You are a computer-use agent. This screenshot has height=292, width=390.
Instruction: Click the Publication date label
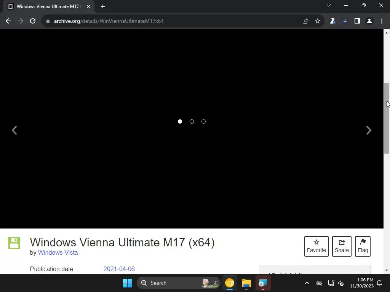point(51,269)
